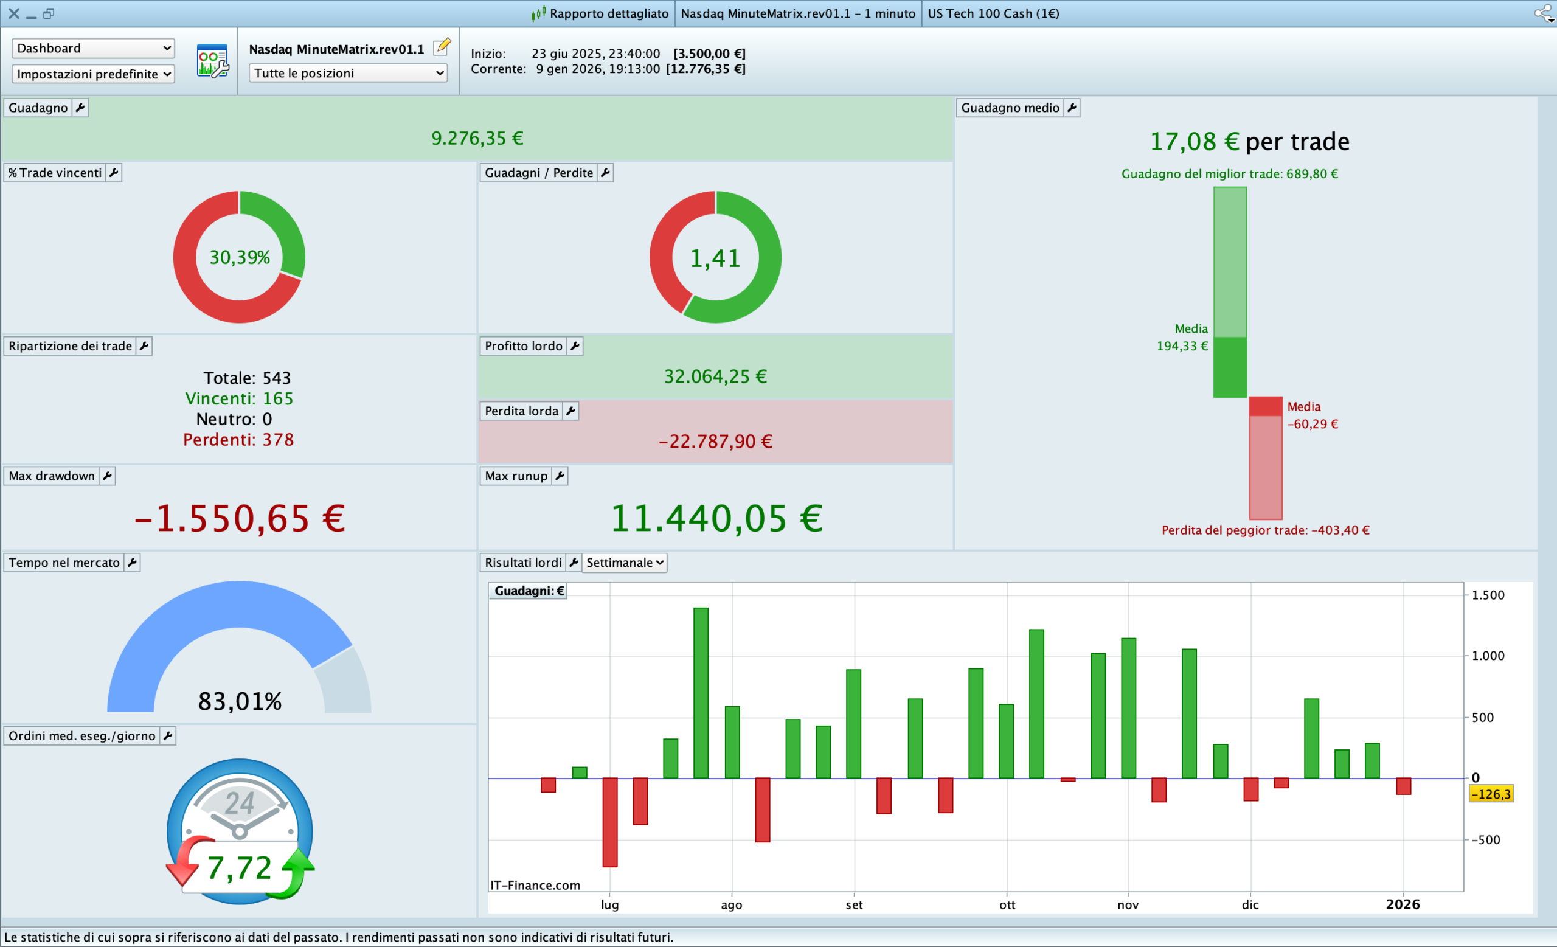Click wrench icon beside Tempo nel mercato
Screen dimensions: 1557x947
point(132,563)
